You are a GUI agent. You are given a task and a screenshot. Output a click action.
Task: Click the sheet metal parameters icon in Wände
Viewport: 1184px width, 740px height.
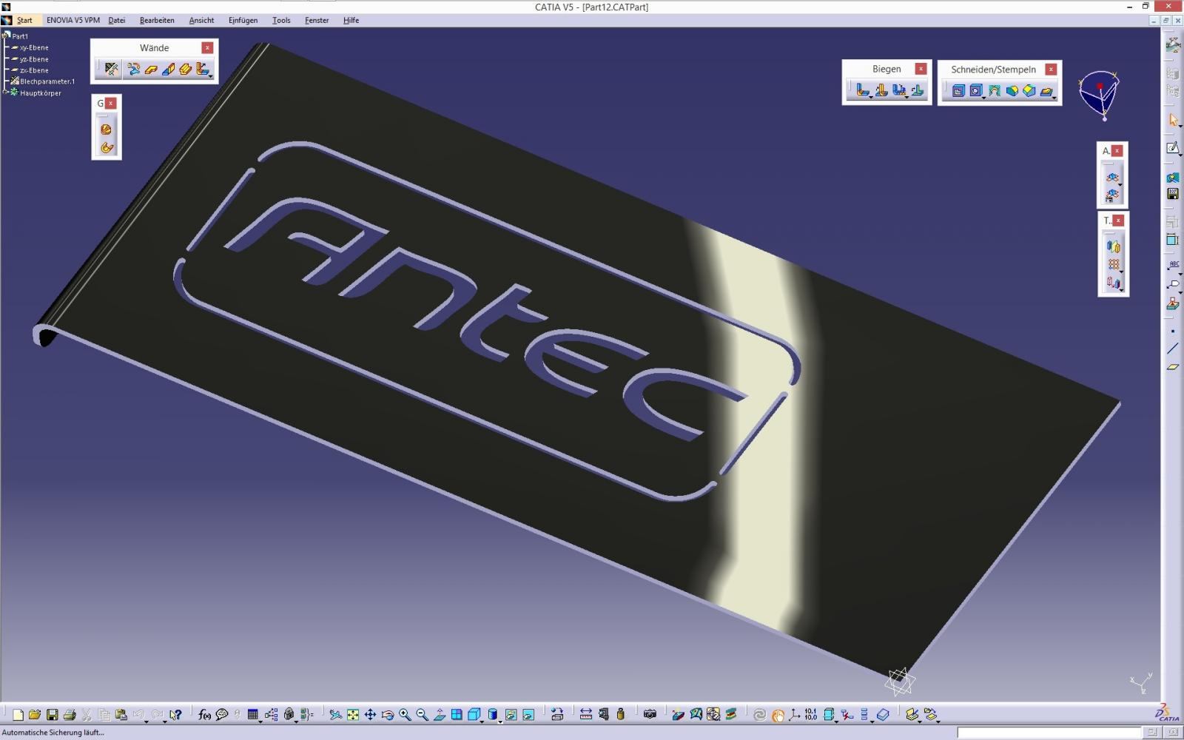[111, 69]
